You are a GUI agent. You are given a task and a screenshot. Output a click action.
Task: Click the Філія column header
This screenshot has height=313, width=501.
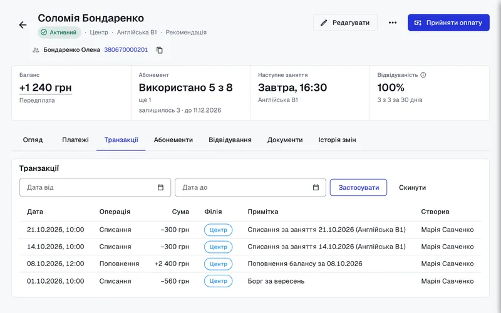tap(213, 212)
